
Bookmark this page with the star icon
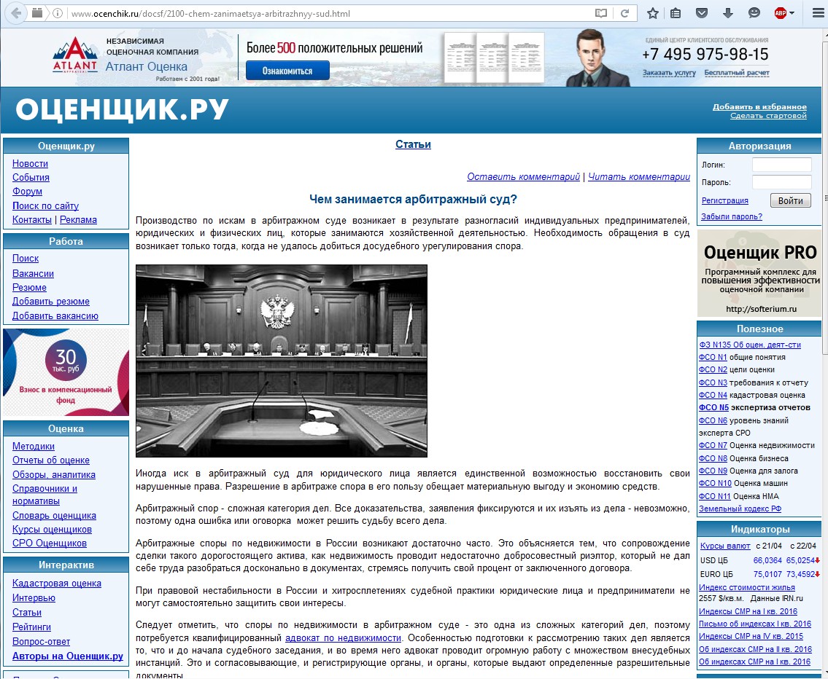click(x=653, y=13)
